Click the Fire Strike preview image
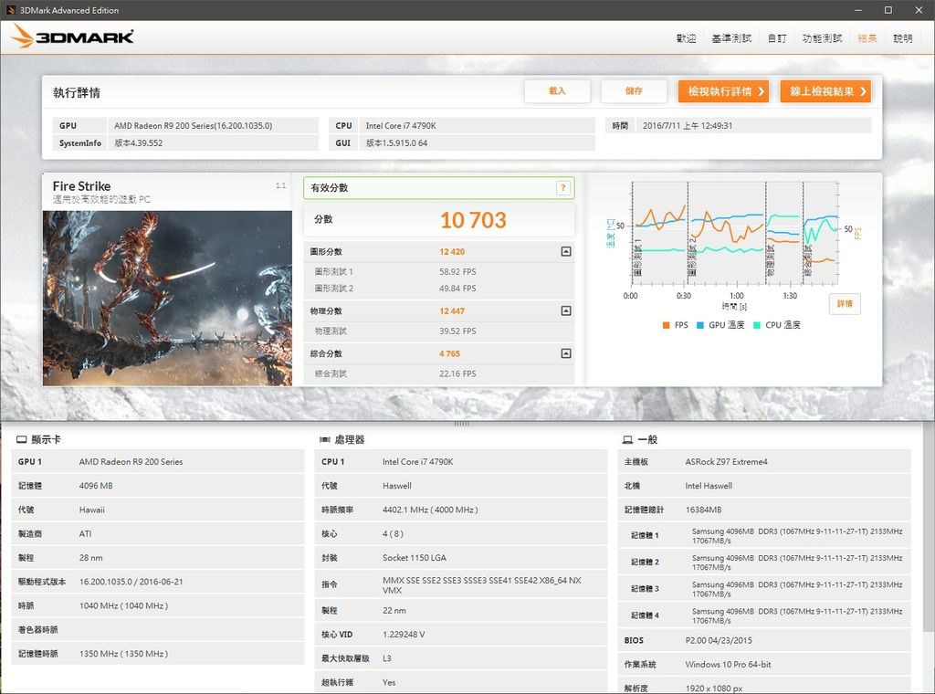 (168, 298)
